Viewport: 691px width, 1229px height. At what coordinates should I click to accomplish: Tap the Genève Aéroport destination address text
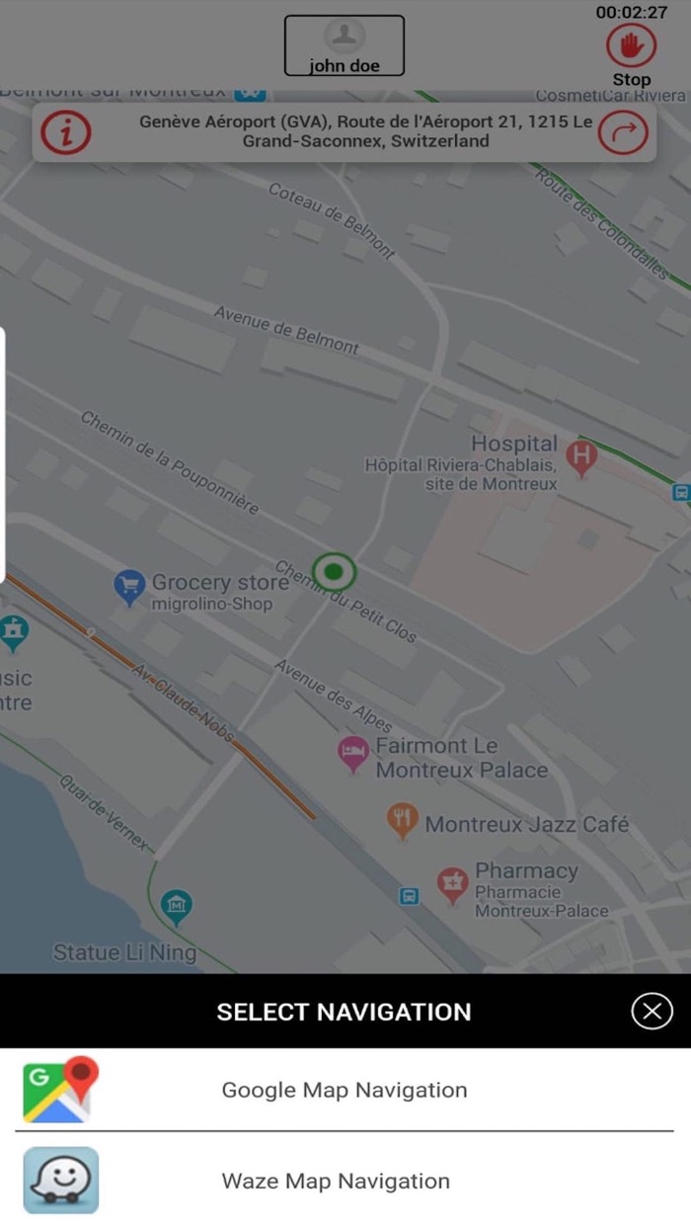pos(366,131)
